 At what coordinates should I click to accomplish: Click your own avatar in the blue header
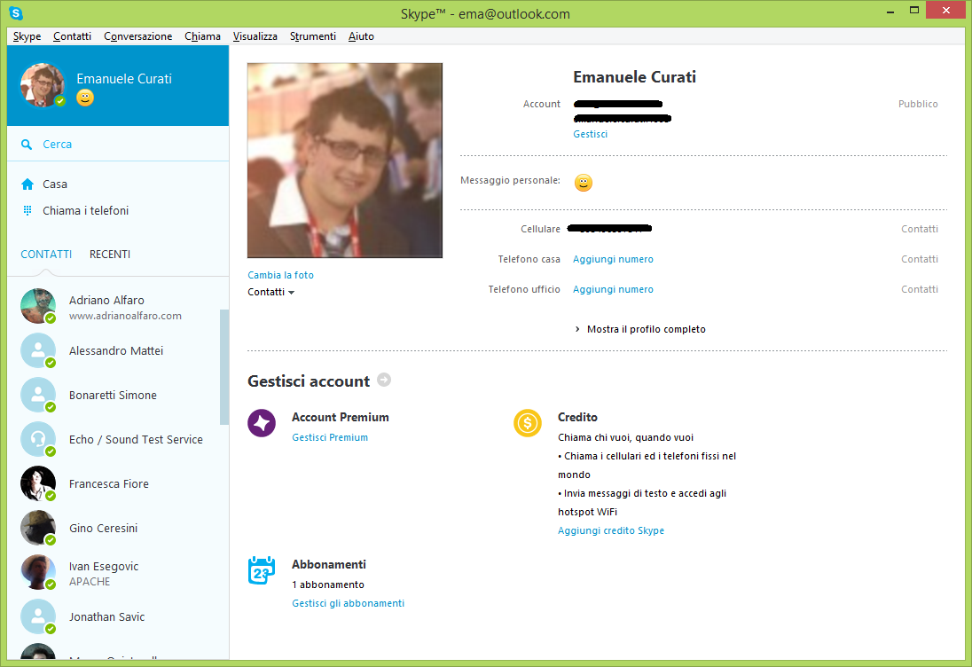(x=43, y=85)
